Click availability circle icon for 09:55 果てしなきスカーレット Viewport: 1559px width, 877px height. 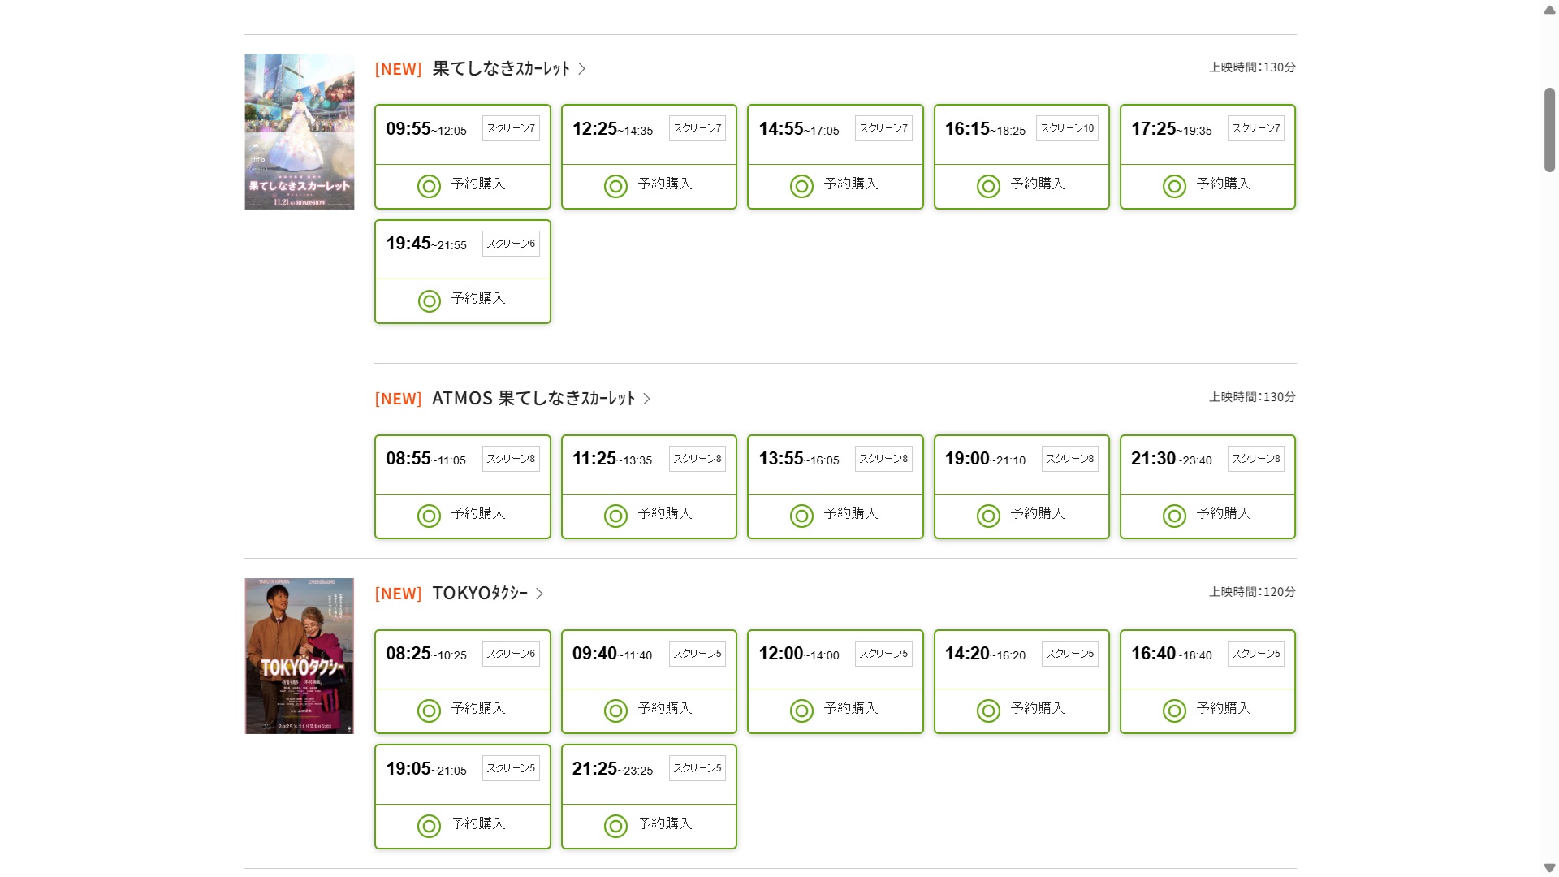point(429,187)
